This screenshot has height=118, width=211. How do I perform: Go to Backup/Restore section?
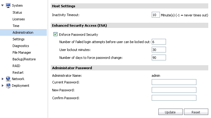(24, 59)
